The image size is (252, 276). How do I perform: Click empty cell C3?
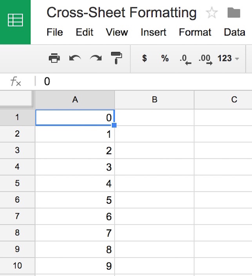[223, 150]
